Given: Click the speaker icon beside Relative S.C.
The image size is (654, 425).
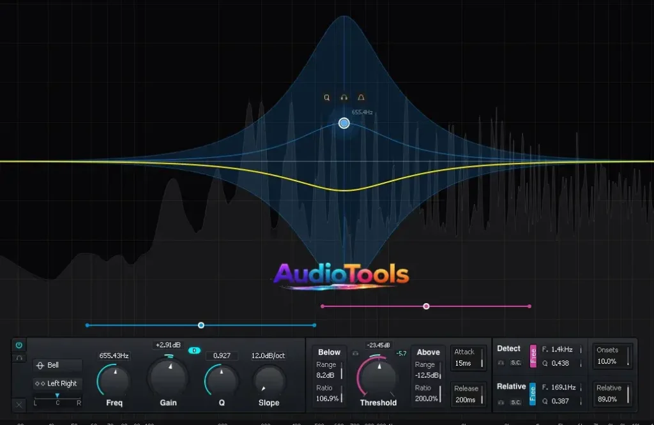Looking at the screenshot, I should click(x=501, y=401).
